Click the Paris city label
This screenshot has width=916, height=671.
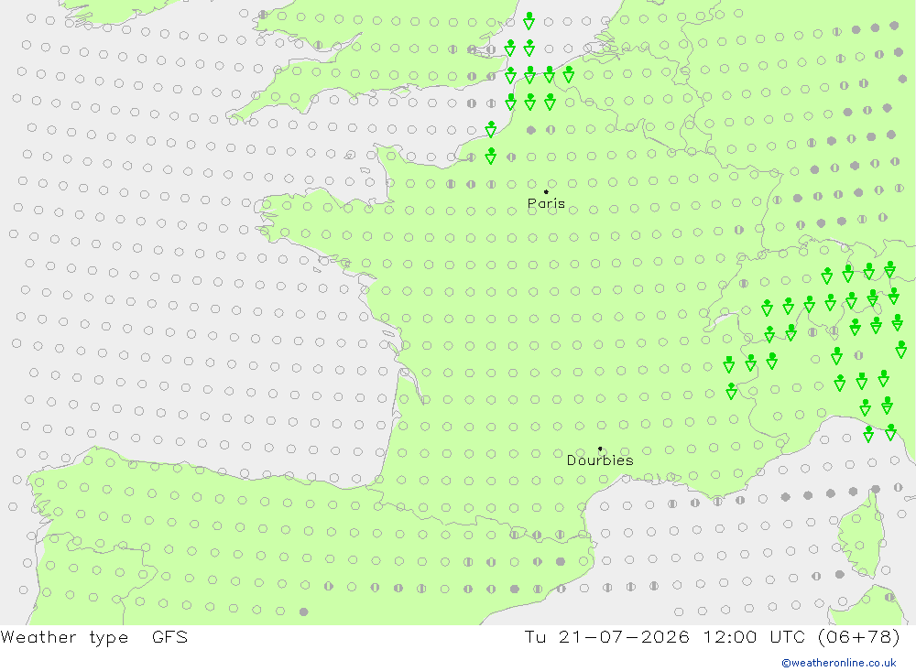tap(546, 204)
